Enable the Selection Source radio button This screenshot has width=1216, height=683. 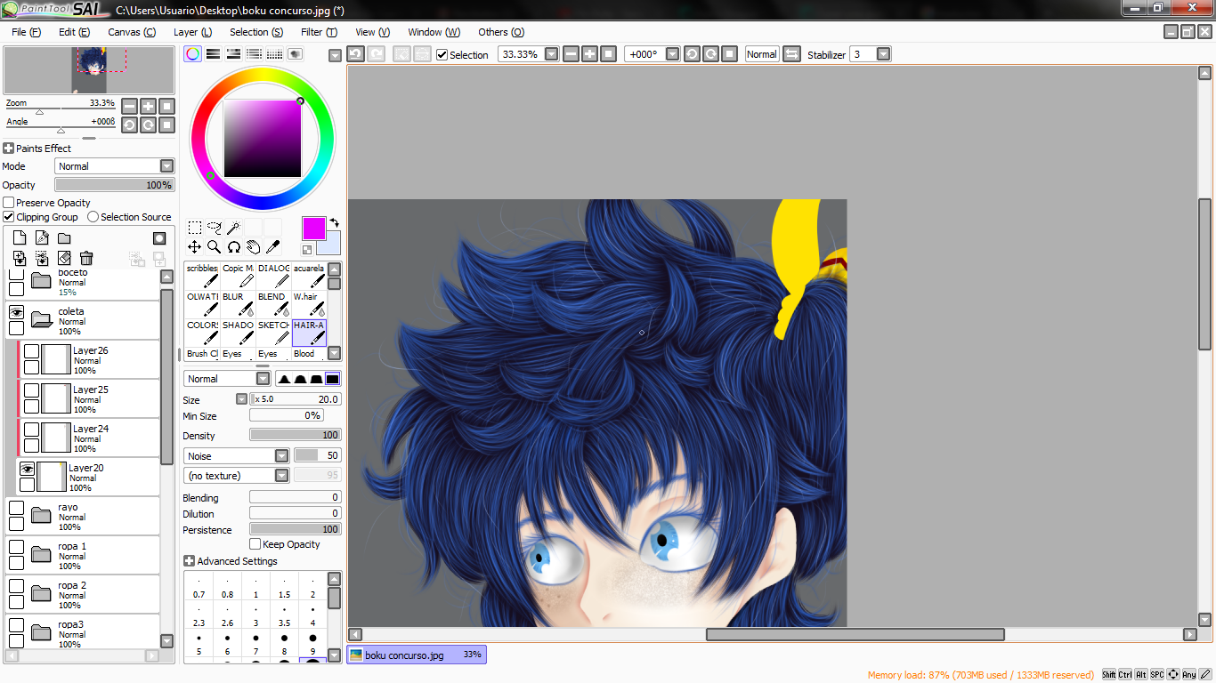(x=93, y=217)
